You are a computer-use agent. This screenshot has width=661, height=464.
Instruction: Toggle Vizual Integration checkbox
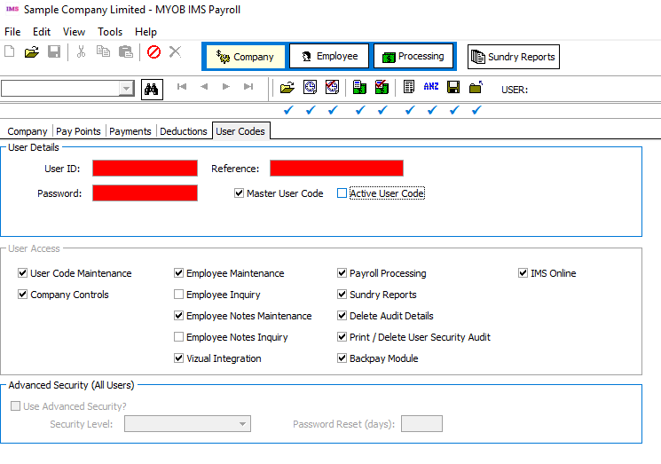click(178, 358)
